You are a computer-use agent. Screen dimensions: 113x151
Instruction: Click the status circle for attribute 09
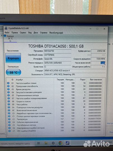coord(9,104)
